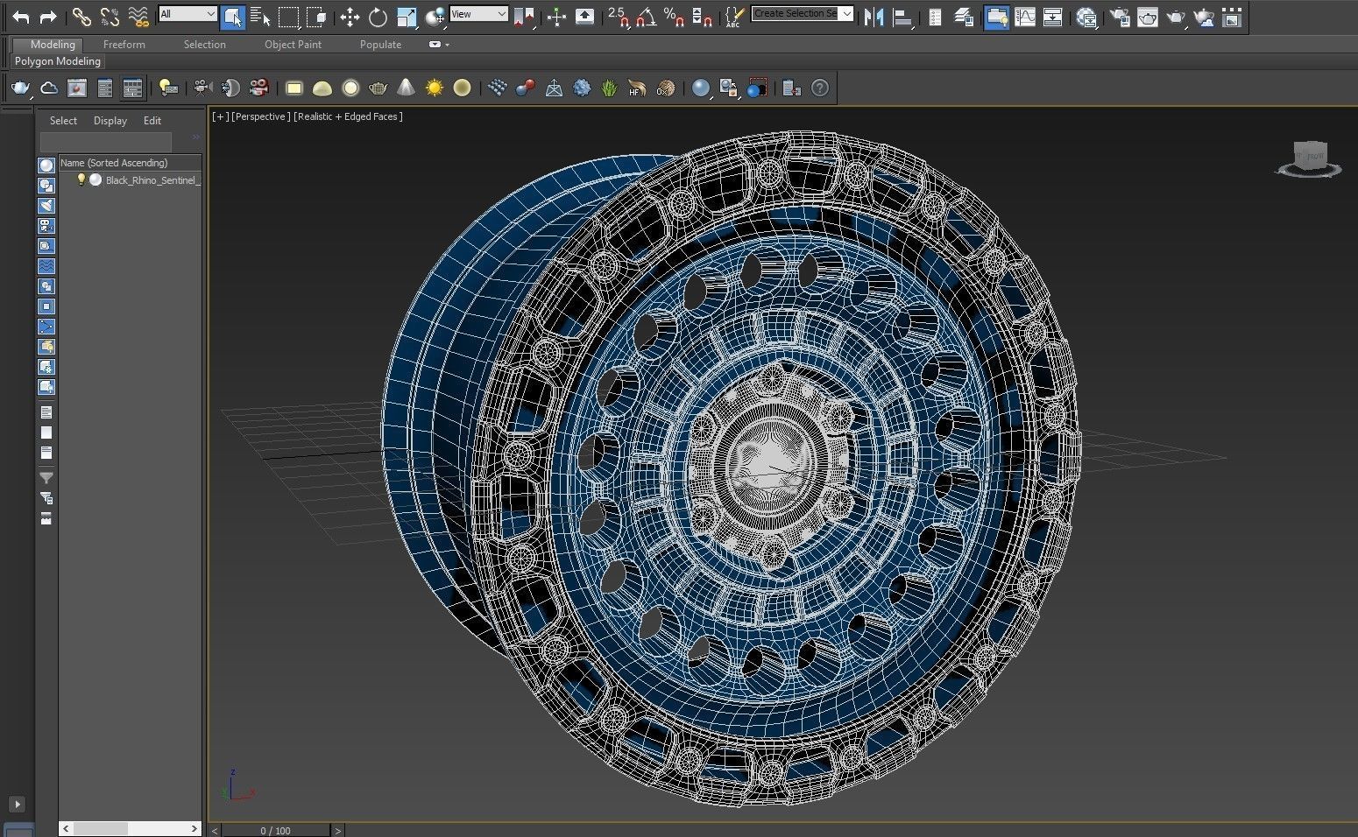The height and width of the screenshot is (837, 1358).
Task: Click the Render Production teapot
Action: (1176, 17)
